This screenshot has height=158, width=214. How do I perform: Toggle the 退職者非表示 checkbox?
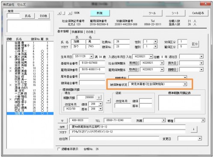59,149
